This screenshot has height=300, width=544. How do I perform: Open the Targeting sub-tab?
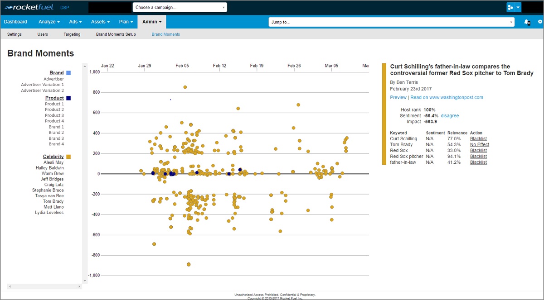click(x=72, y=34)
